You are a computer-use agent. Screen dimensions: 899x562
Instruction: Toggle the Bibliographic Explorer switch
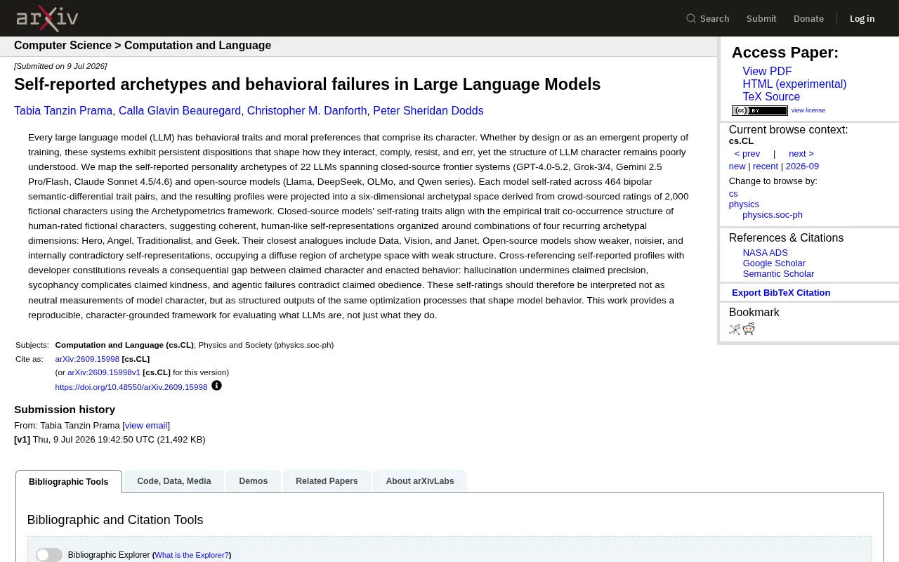[49, 555]
